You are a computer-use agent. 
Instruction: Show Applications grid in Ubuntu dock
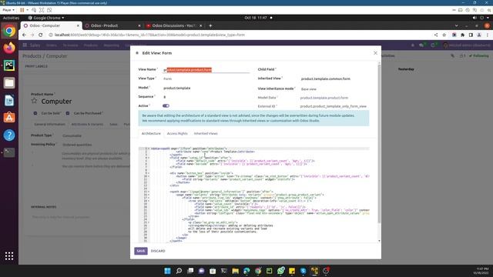(9, 256)
